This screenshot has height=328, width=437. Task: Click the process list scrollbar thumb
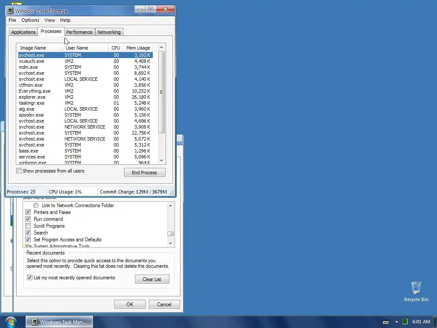pyautogui.click(x=161, y=92)
